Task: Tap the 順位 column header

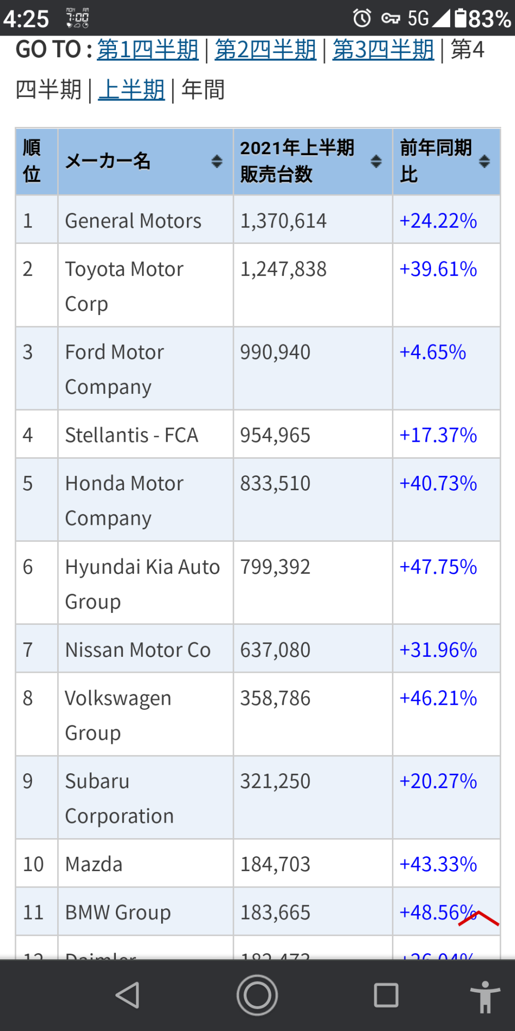Action: [32, 161]
